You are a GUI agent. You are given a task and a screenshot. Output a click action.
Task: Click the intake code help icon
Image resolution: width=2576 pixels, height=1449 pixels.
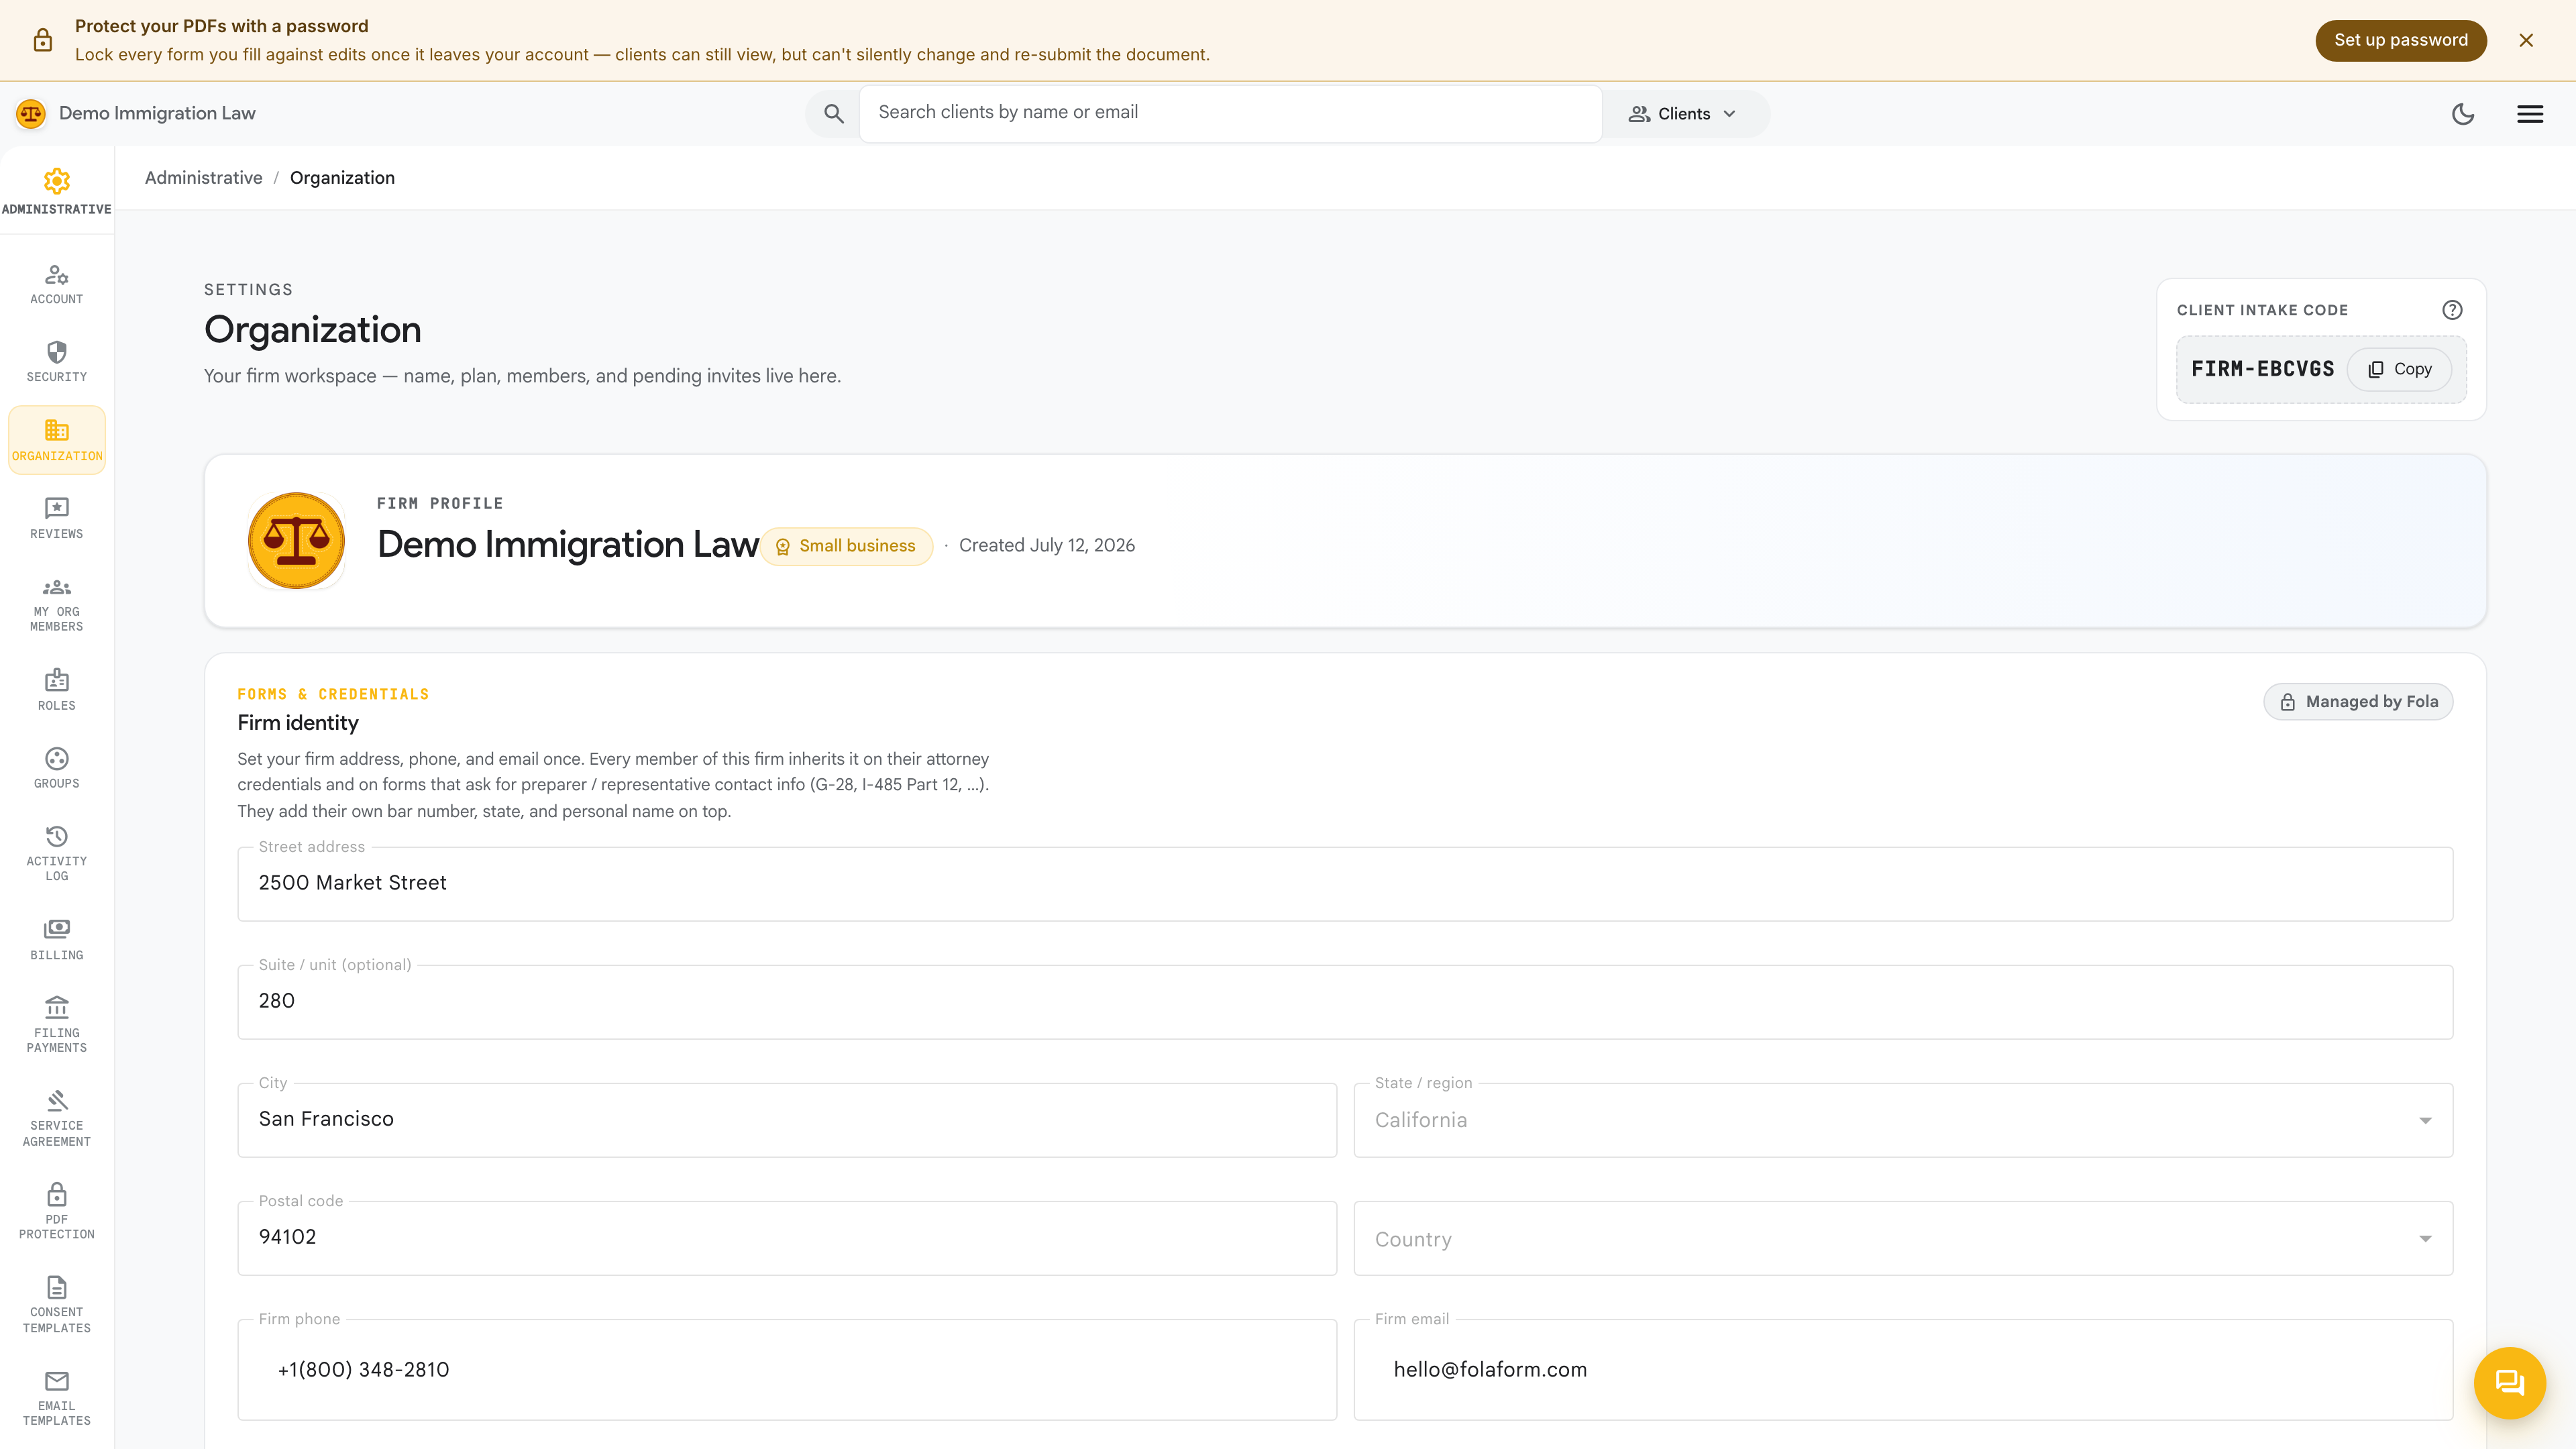click(x=2452, y=310)
